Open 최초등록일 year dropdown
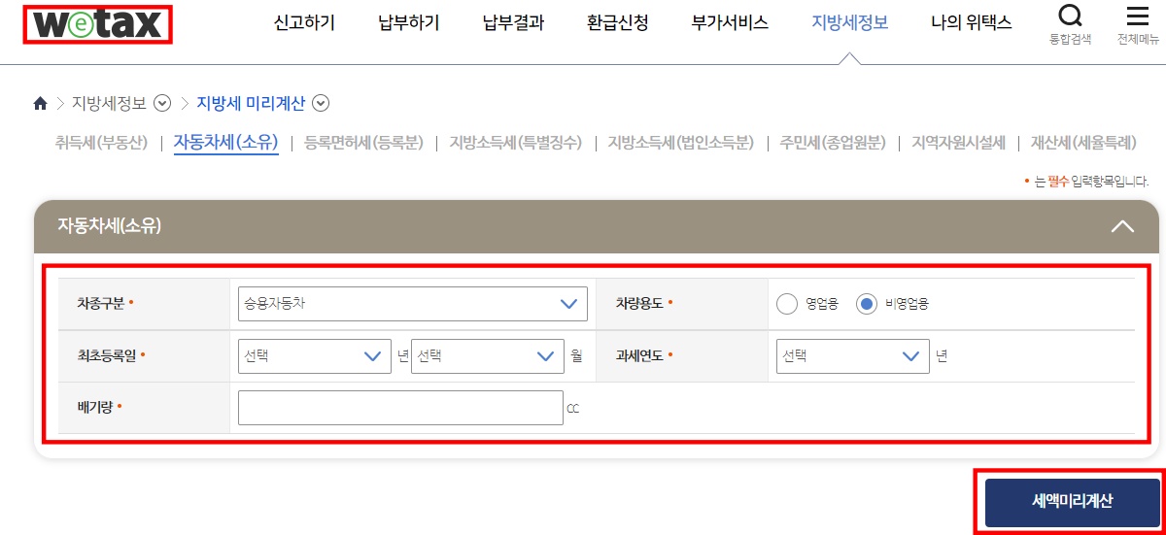 point(315,356)
